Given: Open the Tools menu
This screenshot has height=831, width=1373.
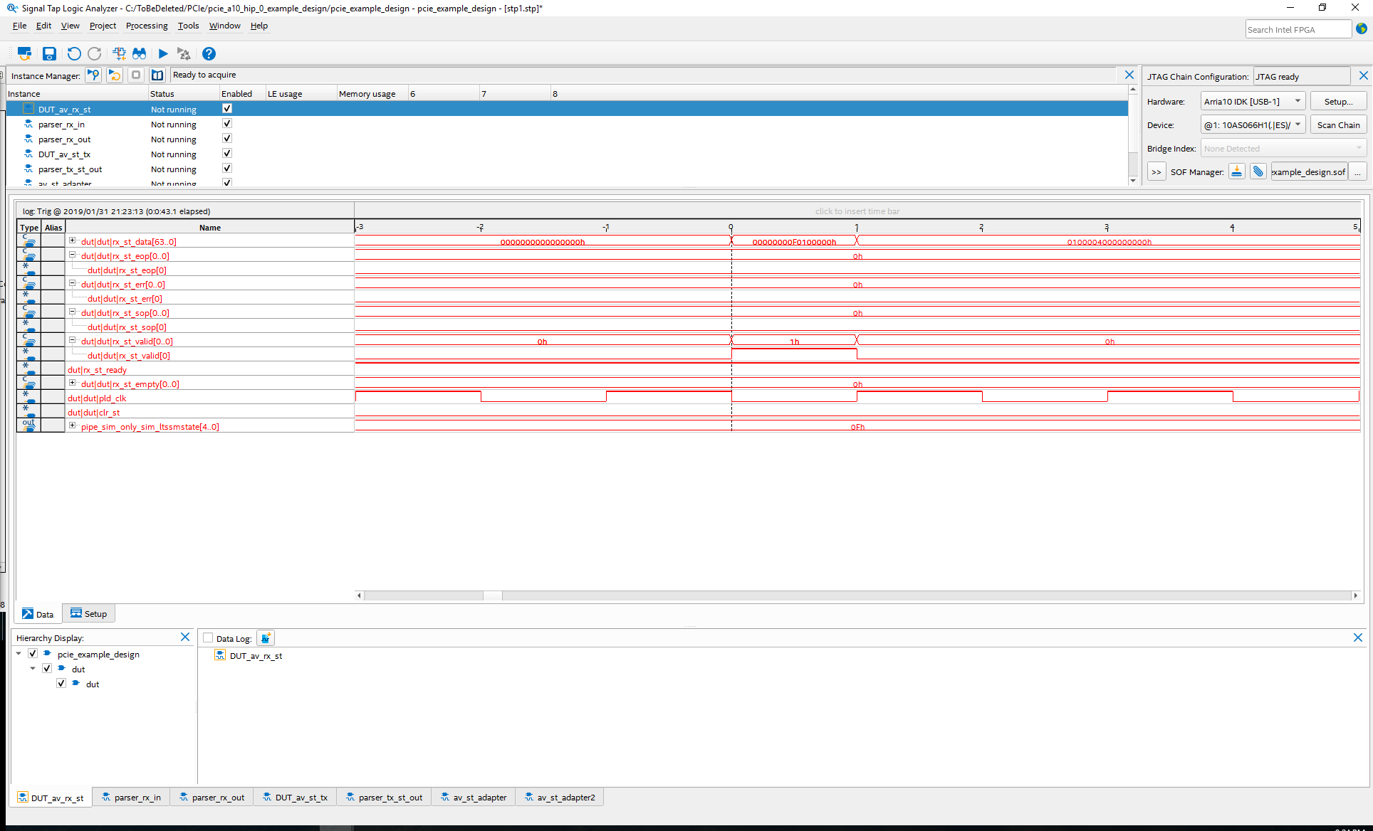Looking at the screenshot, I should (188, 26).
